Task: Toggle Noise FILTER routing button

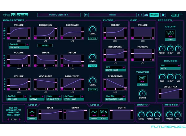Action: click(x=93, y=66)
